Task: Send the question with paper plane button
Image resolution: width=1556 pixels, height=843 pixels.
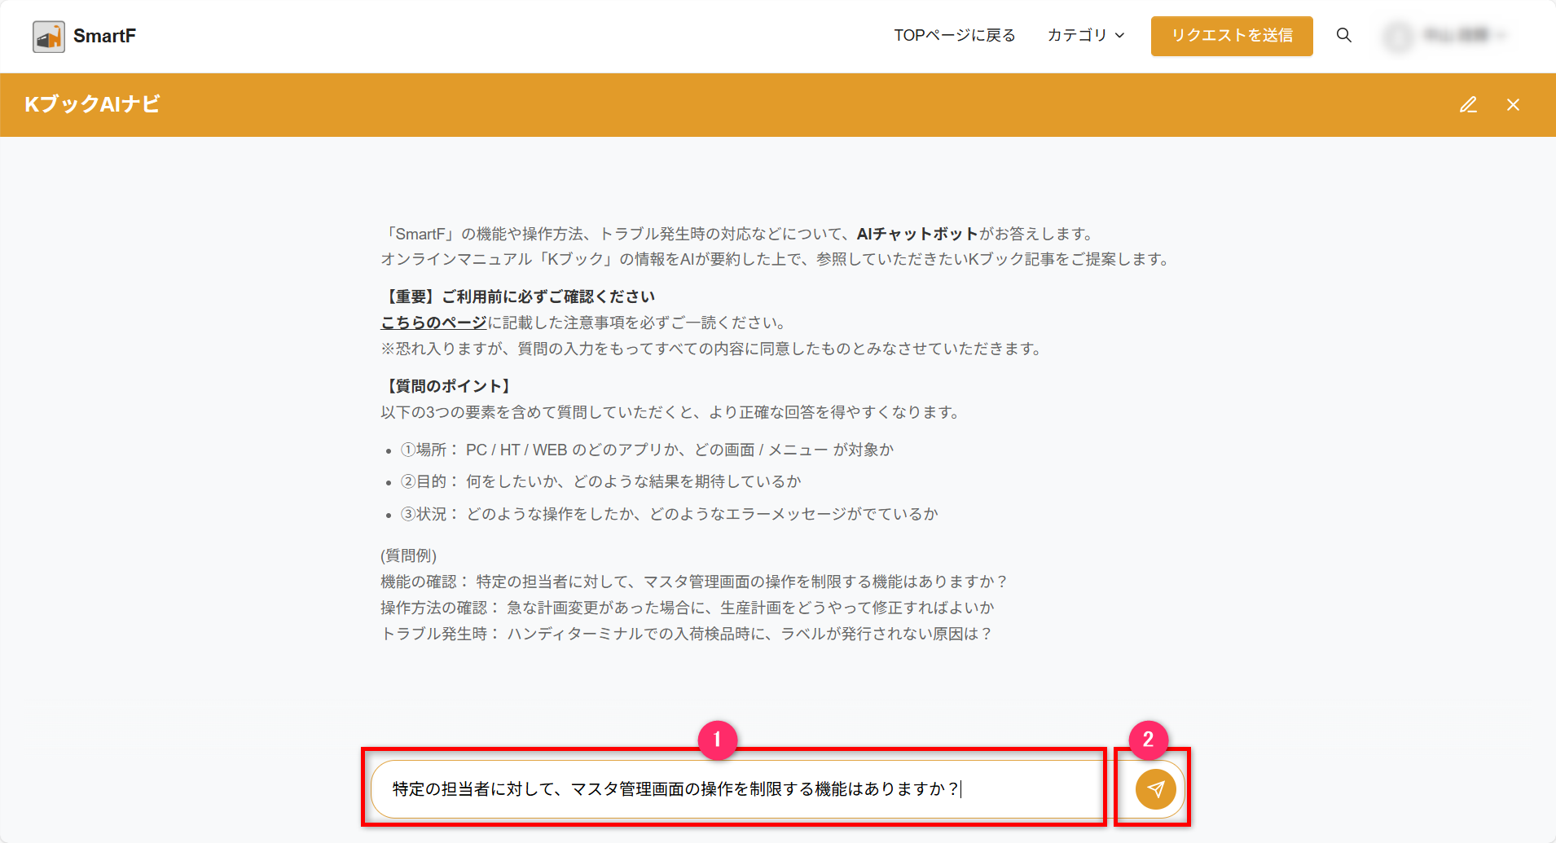Action: click(1155, 788)
